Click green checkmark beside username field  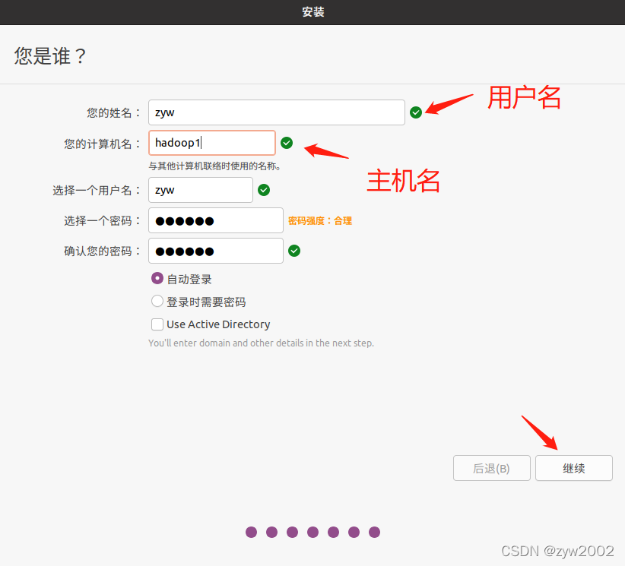click(264, 190)
